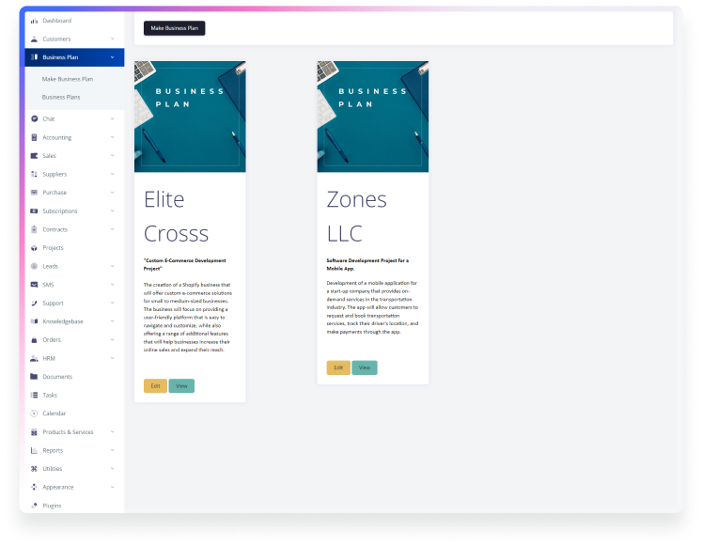Open the Projects menu item
Image resolution: width=702 pixels, height=546 pixels.
53,248
